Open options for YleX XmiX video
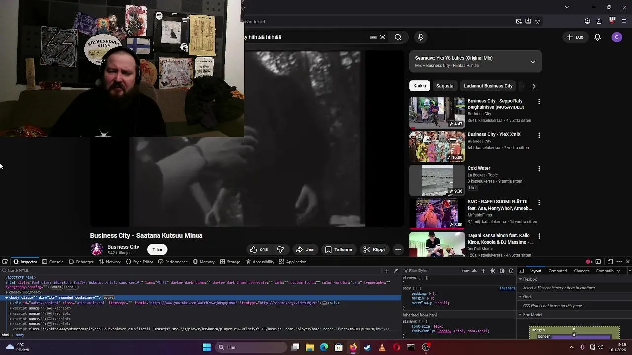This screenshot has height=355, width=632. click(539, 135)
